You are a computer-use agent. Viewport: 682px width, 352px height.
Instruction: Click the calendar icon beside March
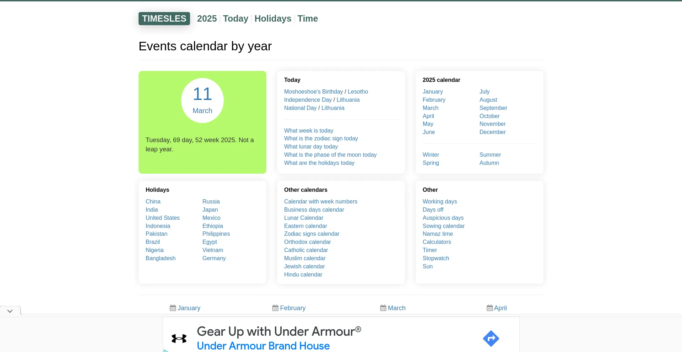(x=383, y=308)
